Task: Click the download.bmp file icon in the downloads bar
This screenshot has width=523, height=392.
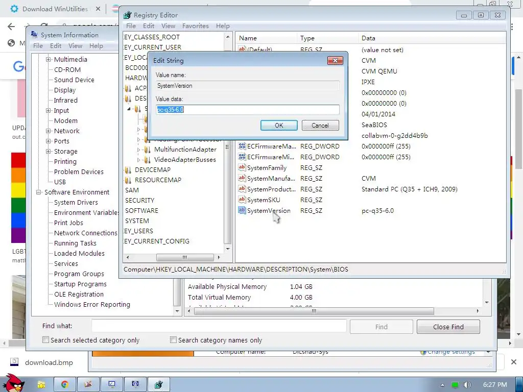Action: [14, 362]
